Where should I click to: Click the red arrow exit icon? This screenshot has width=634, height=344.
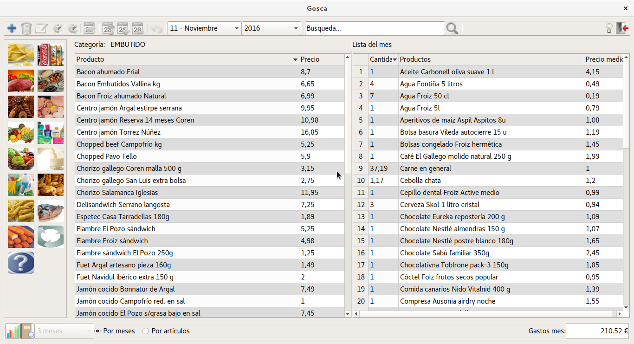pos(622,28)
